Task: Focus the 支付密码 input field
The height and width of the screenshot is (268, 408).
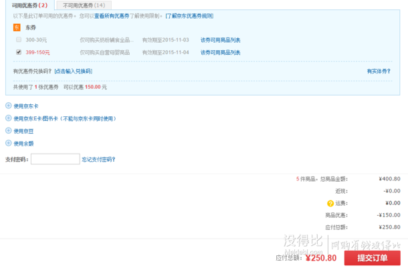Action: (x=55, y=159)
